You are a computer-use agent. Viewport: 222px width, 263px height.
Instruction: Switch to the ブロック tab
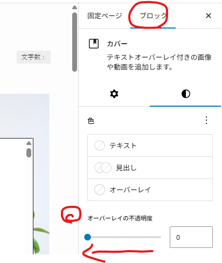pyautogui.click(x=153, y=16)
